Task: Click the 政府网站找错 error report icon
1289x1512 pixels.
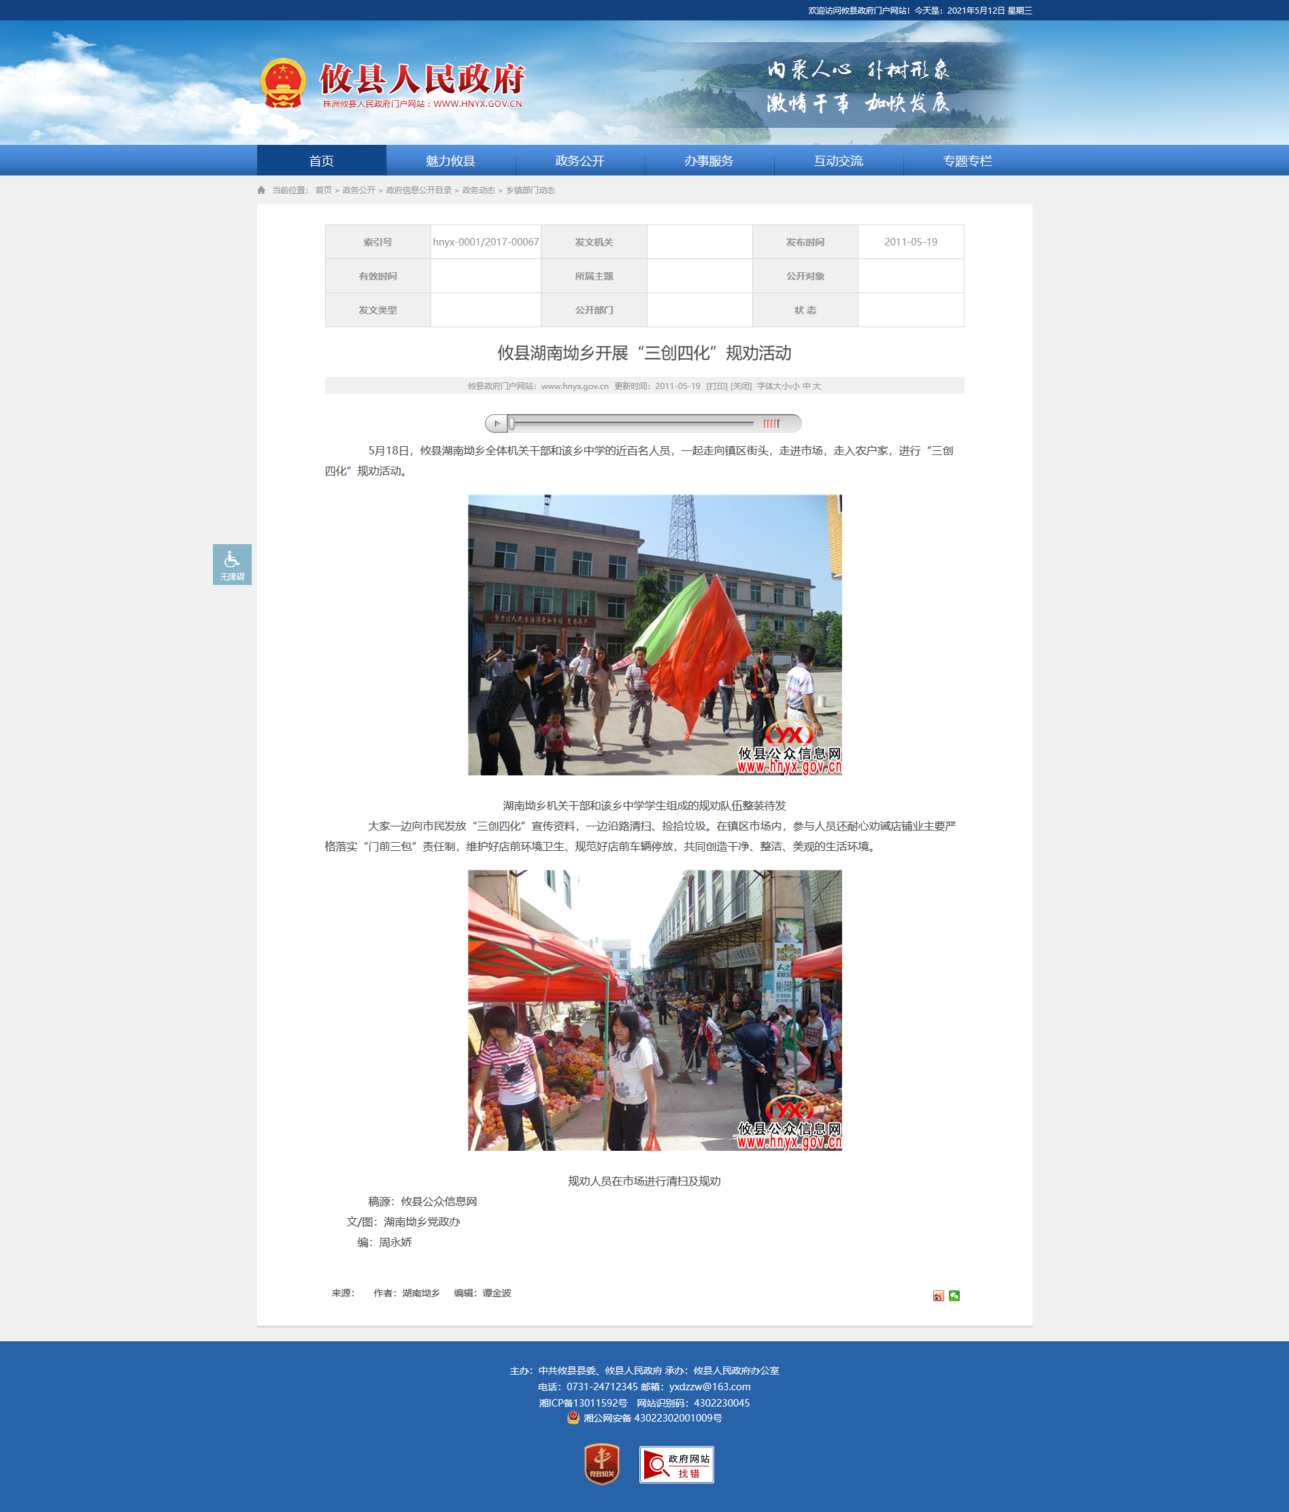Action: coord(677,1464)
